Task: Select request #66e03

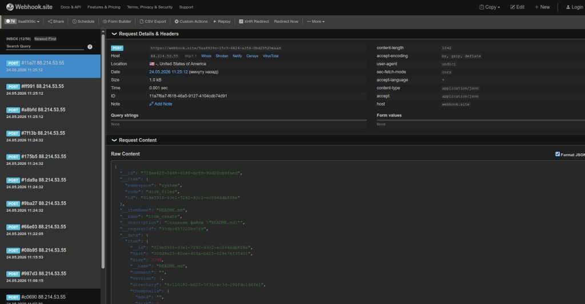Action: (50, 230)
